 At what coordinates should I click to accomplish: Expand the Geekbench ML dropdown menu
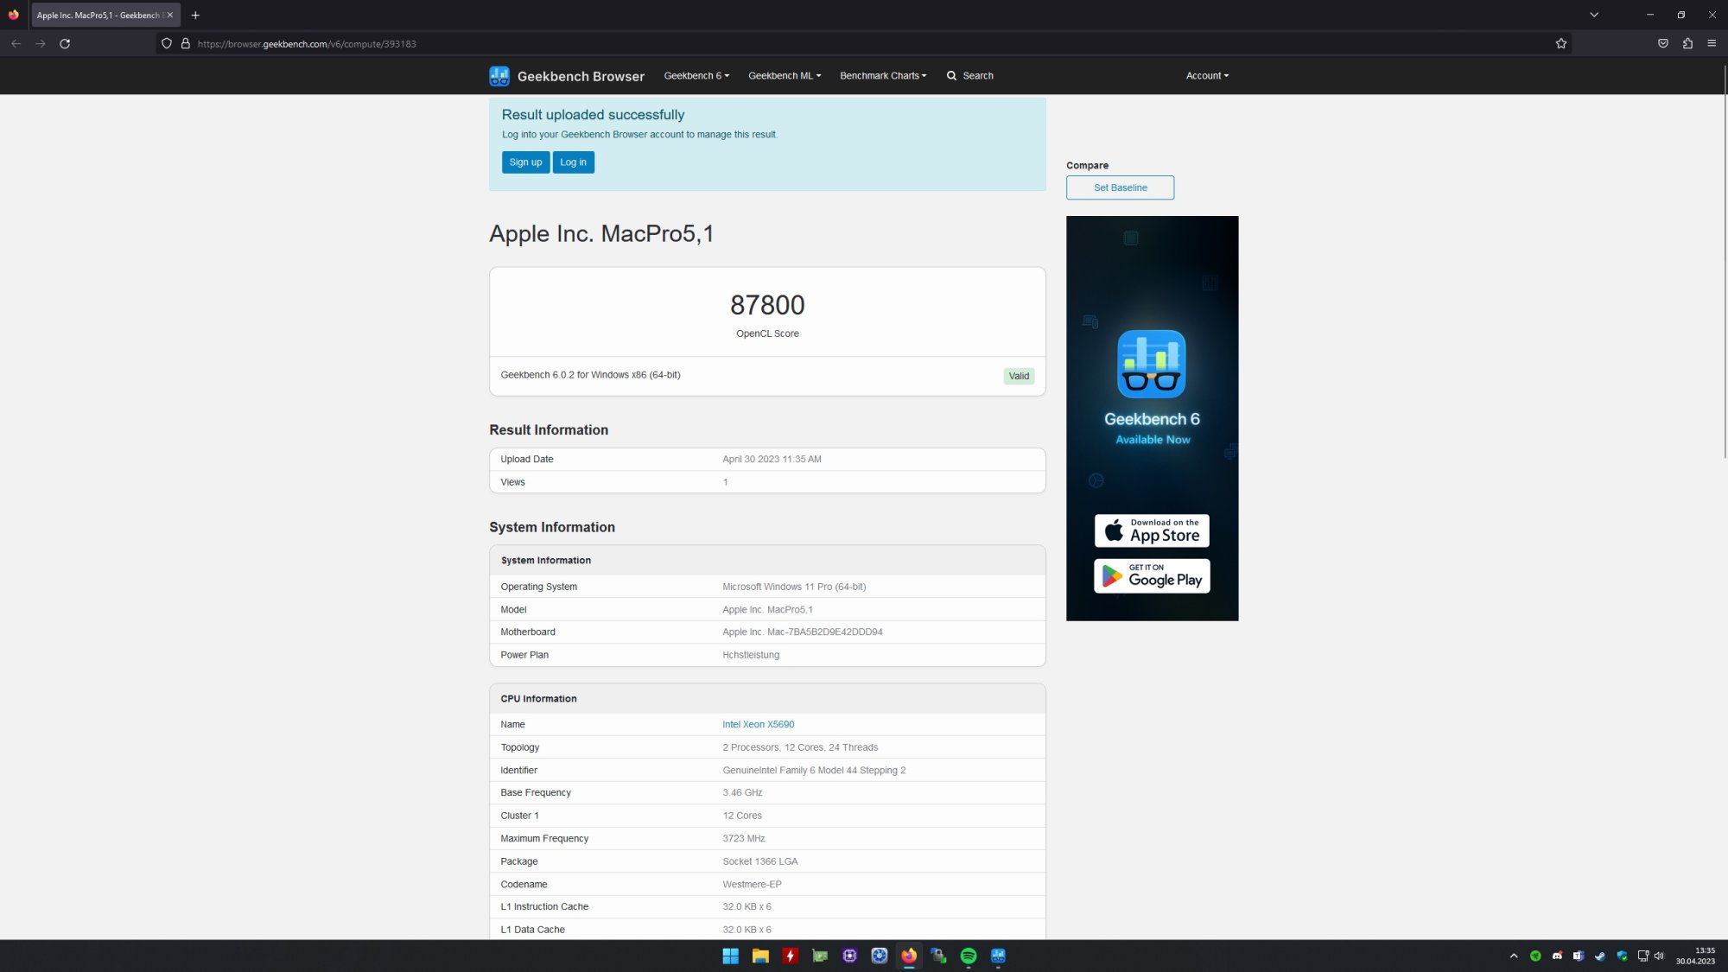[785, 76]
